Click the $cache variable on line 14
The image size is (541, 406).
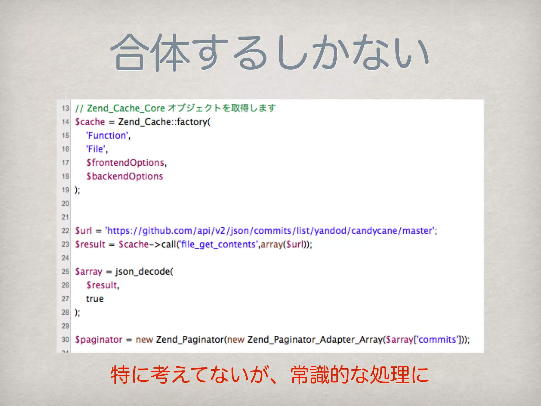[90, 122]
